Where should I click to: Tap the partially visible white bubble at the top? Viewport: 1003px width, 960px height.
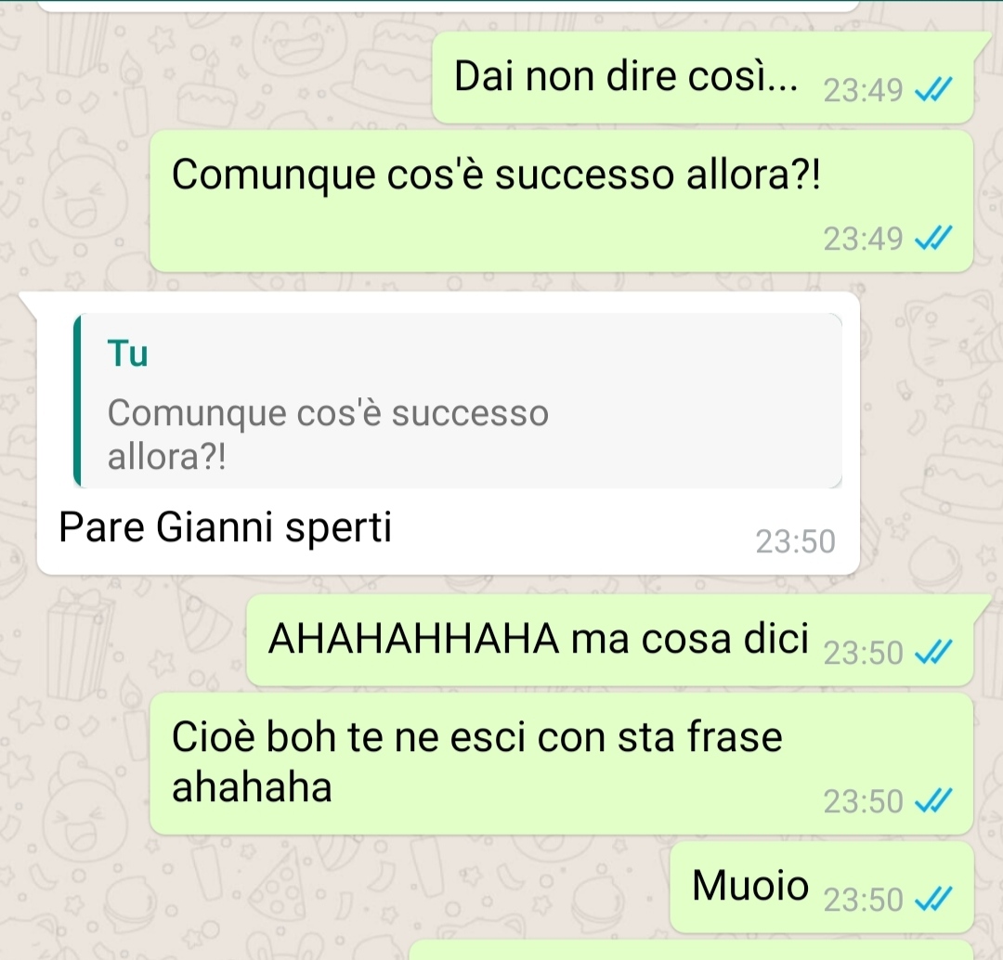coord(448,6)
